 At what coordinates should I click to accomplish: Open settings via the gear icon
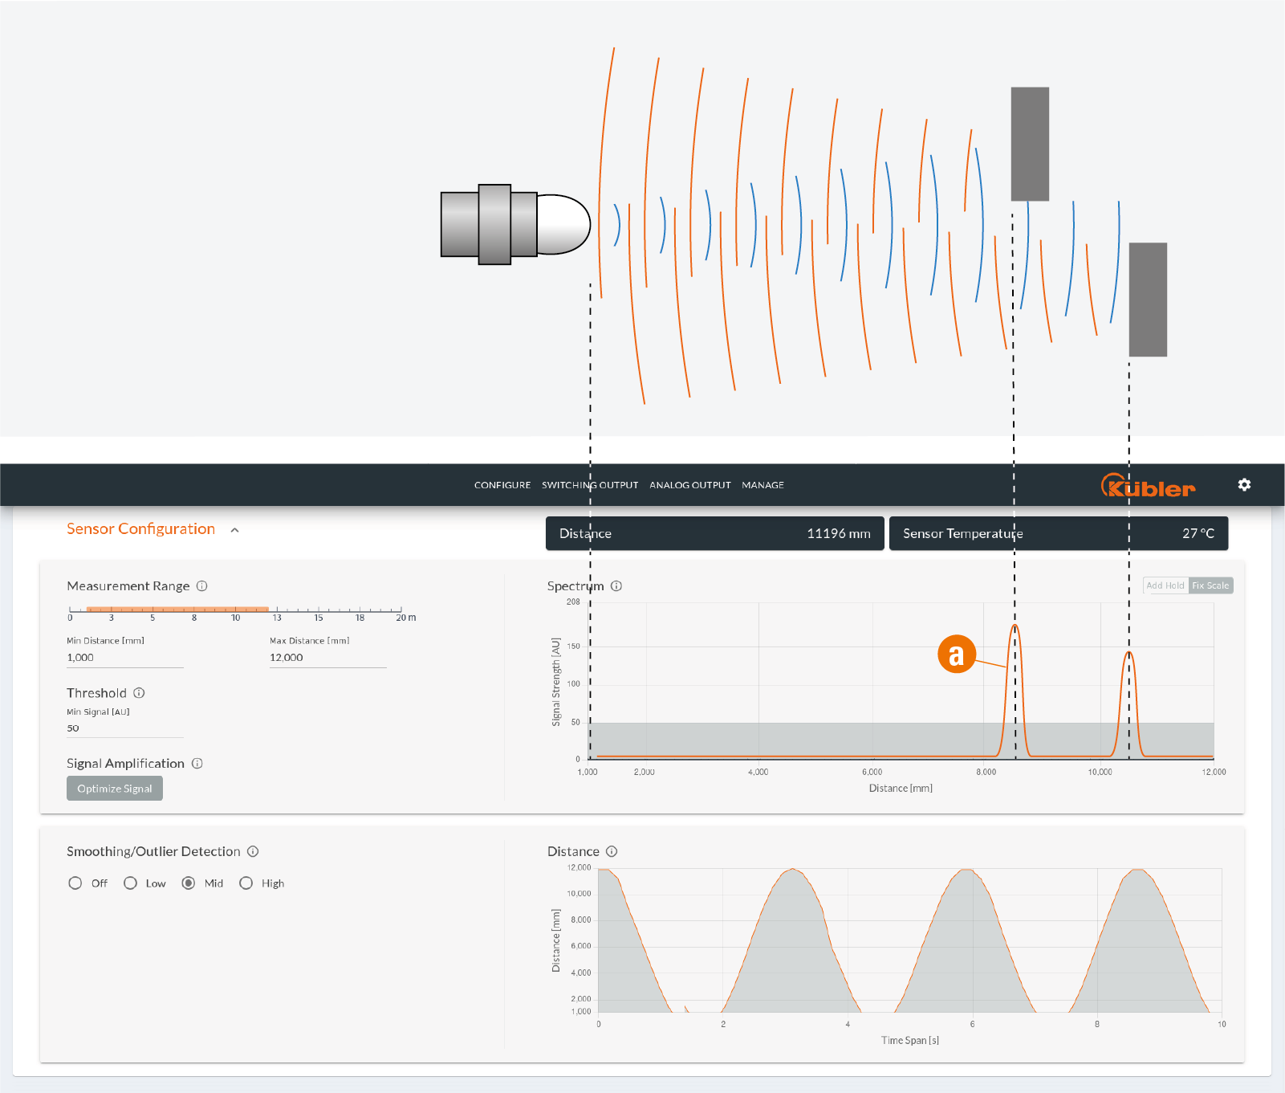coord(1244,485)
